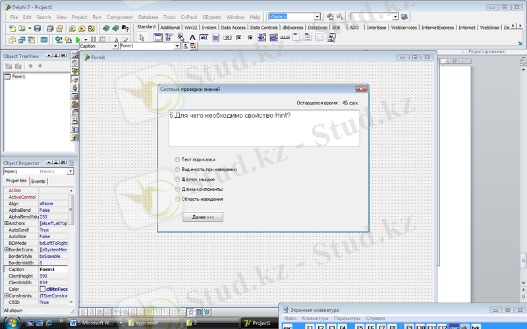Click the Object Inspector vertical scrollbar
This screenshot has width=527, height=329.
click(71, 246)
